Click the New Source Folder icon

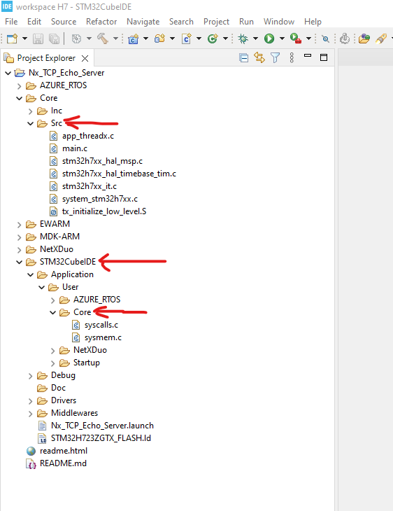[159, 38]
